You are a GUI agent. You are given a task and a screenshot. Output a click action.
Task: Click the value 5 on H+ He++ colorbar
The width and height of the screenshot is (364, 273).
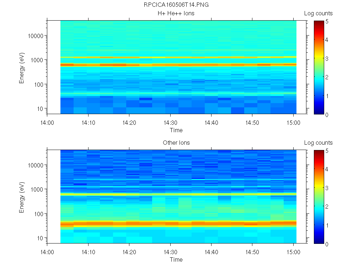[327, 22]
